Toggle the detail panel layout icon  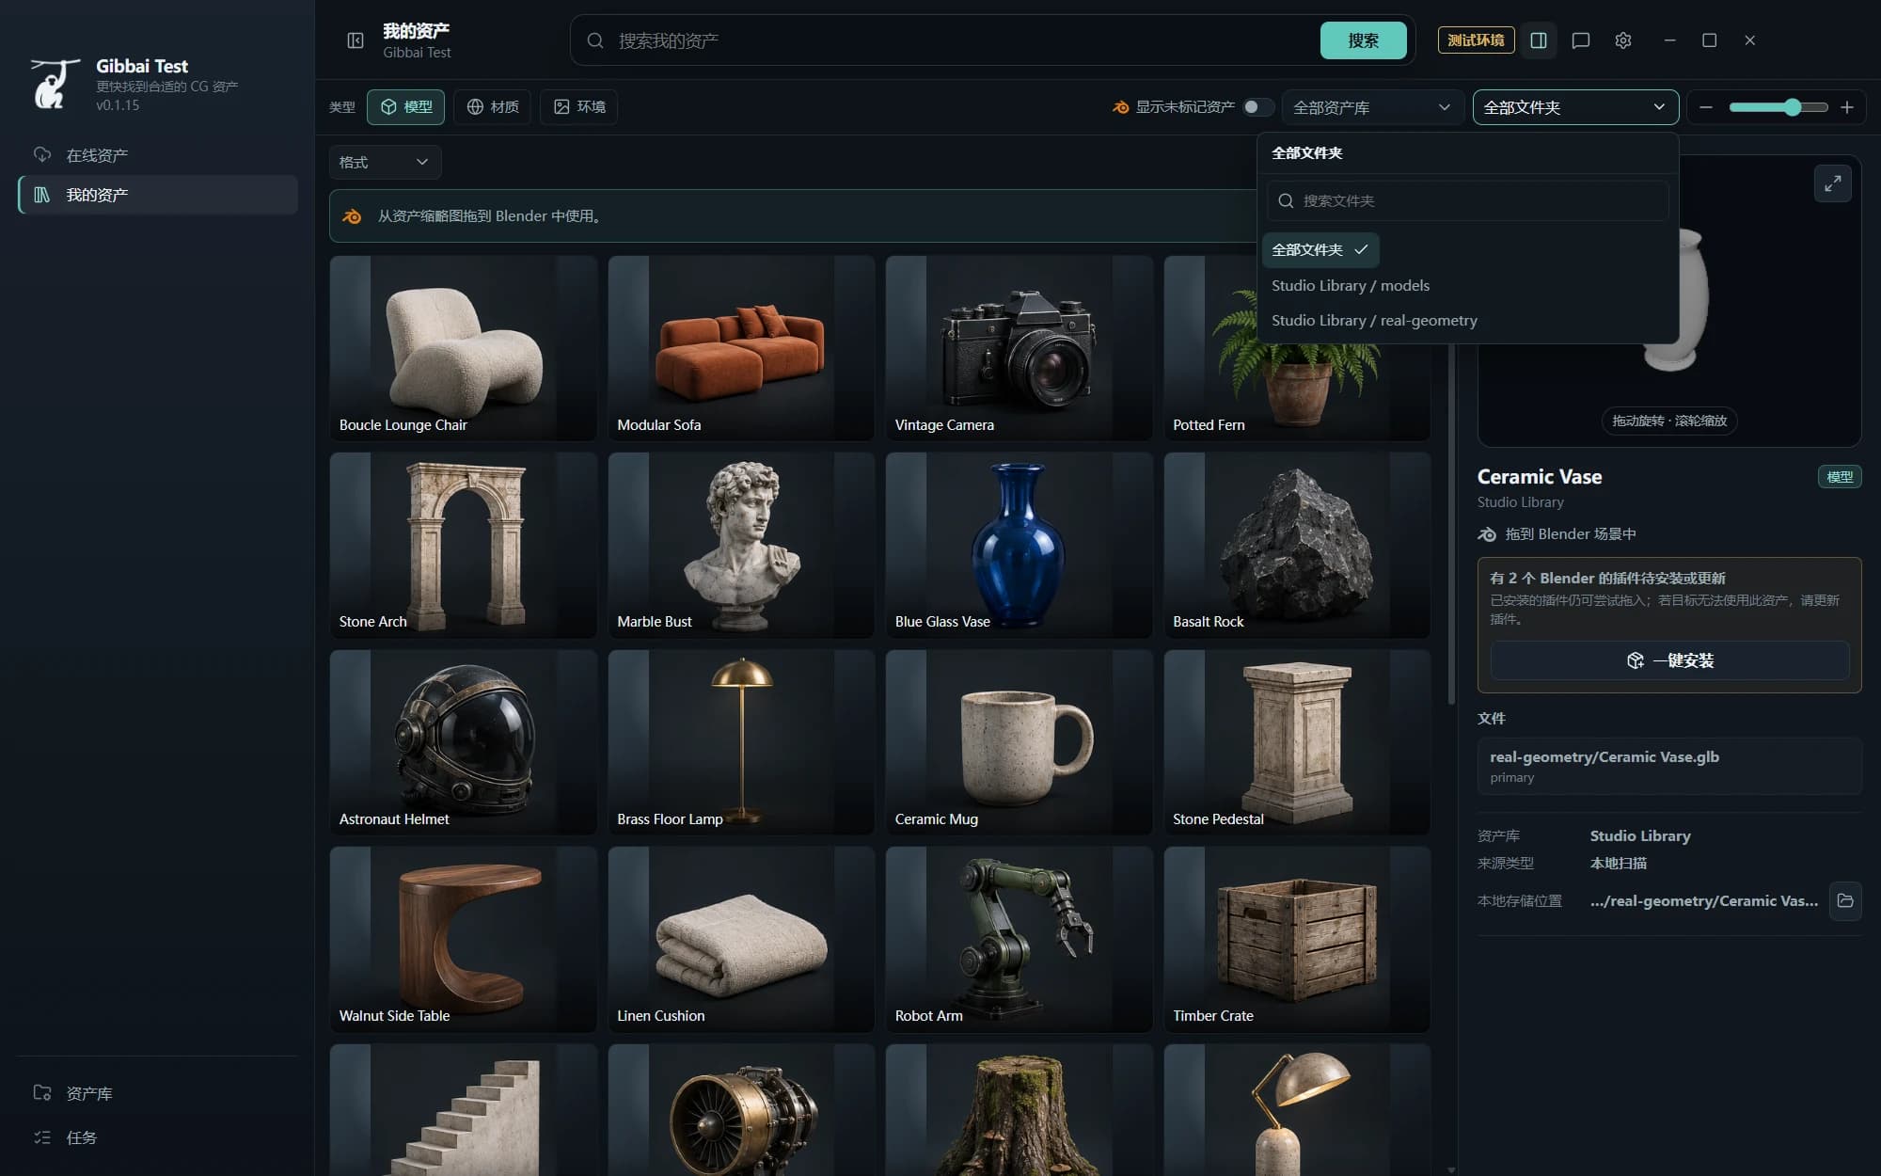tap(1539, 40)
